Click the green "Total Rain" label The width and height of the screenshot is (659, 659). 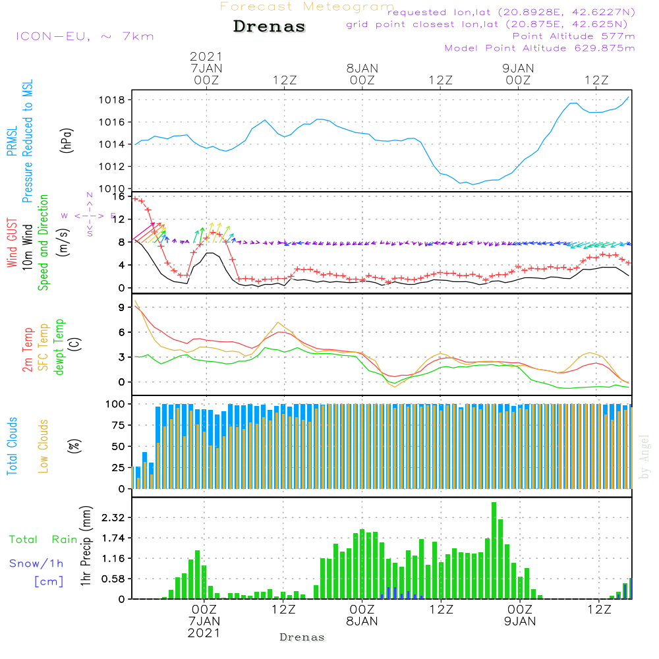point(43,540)
